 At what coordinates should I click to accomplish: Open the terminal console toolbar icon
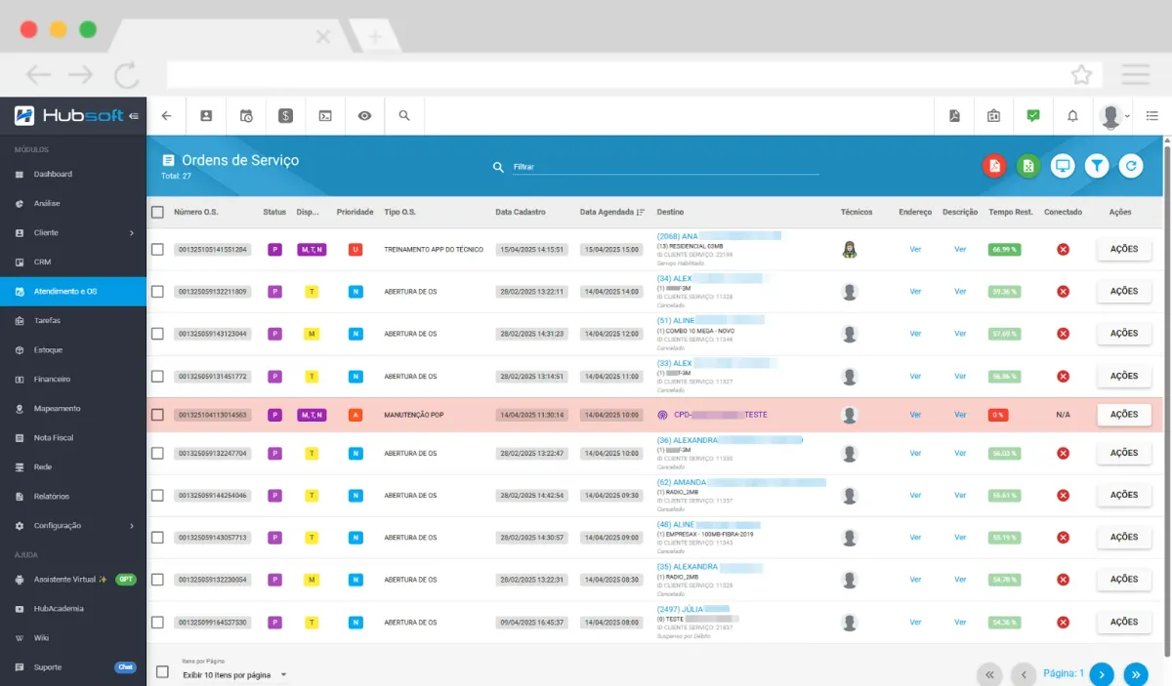point(325,116)
